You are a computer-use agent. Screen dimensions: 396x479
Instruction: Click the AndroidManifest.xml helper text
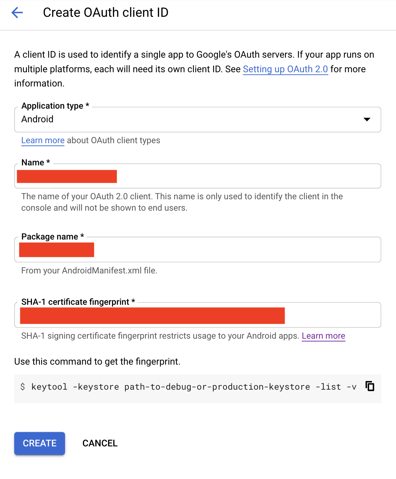[89, 271]
